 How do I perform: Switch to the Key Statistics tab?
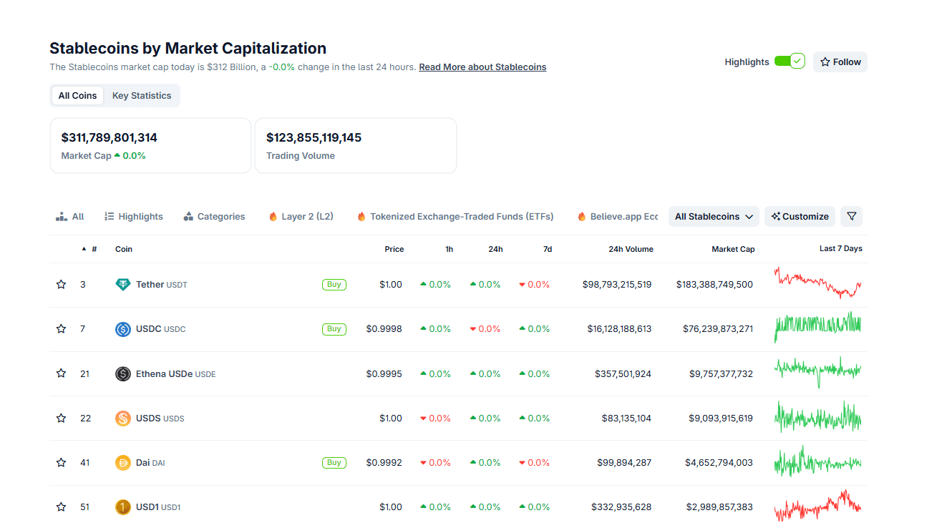click(x=141, y=95)
